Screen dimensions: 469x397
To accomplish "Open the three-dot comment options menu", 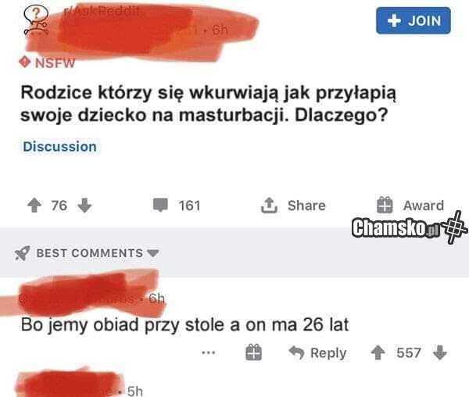I will click(x=209, y=352).
